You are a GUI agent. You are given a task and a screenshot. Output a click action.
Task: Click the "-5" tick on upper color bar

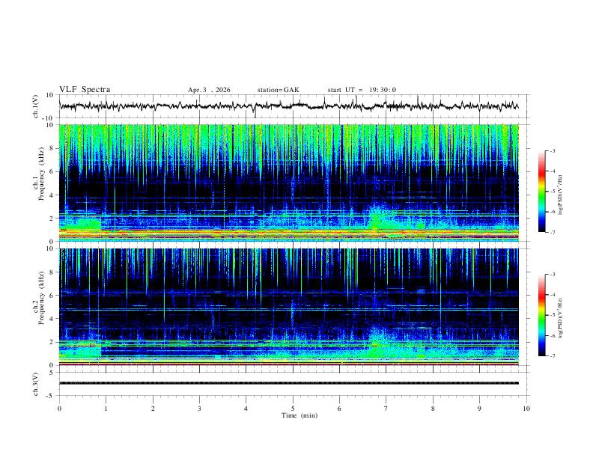click(552, 192)
